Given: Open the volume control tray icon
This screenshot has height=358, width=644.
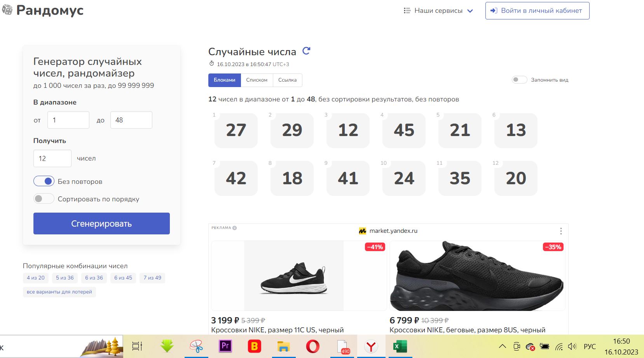Looking at the screenshot, I should (x=572, y=346).
